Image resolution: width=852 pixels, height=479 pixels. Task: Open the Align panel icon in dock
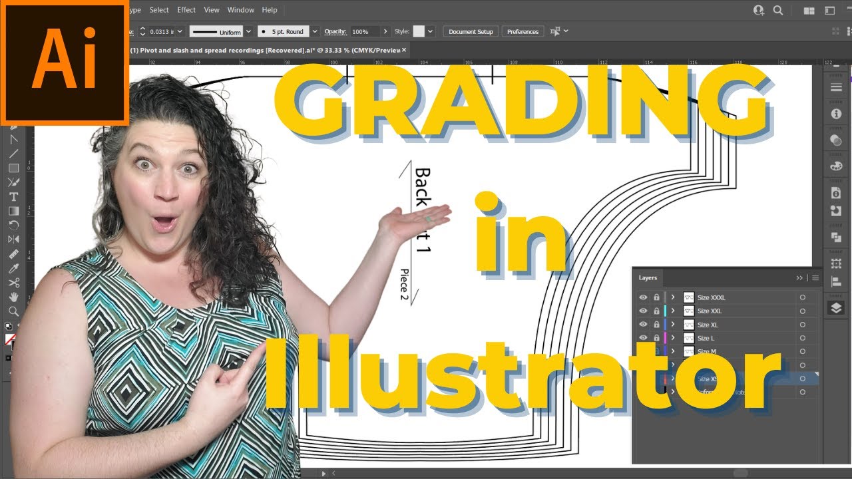(x=836, y=282)
